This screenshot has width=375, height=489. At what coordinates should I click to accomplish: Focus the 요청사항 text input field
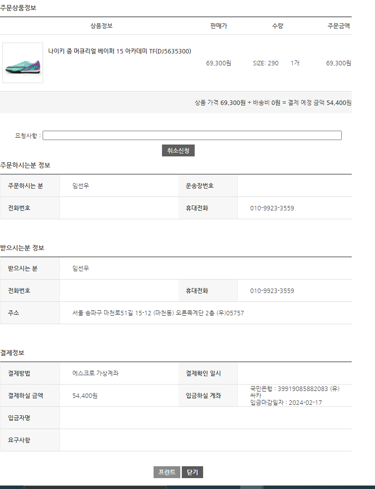192,135
